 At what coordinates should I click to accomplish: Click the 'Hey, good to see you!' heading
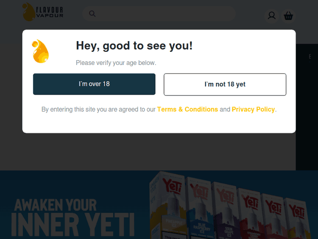point(134,46)
